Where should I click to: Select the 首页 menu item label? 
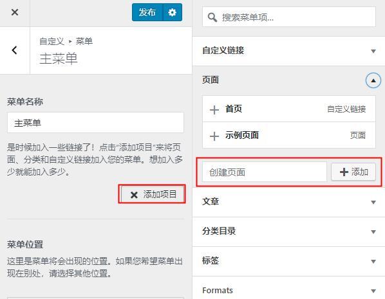[x=234, y=109]
